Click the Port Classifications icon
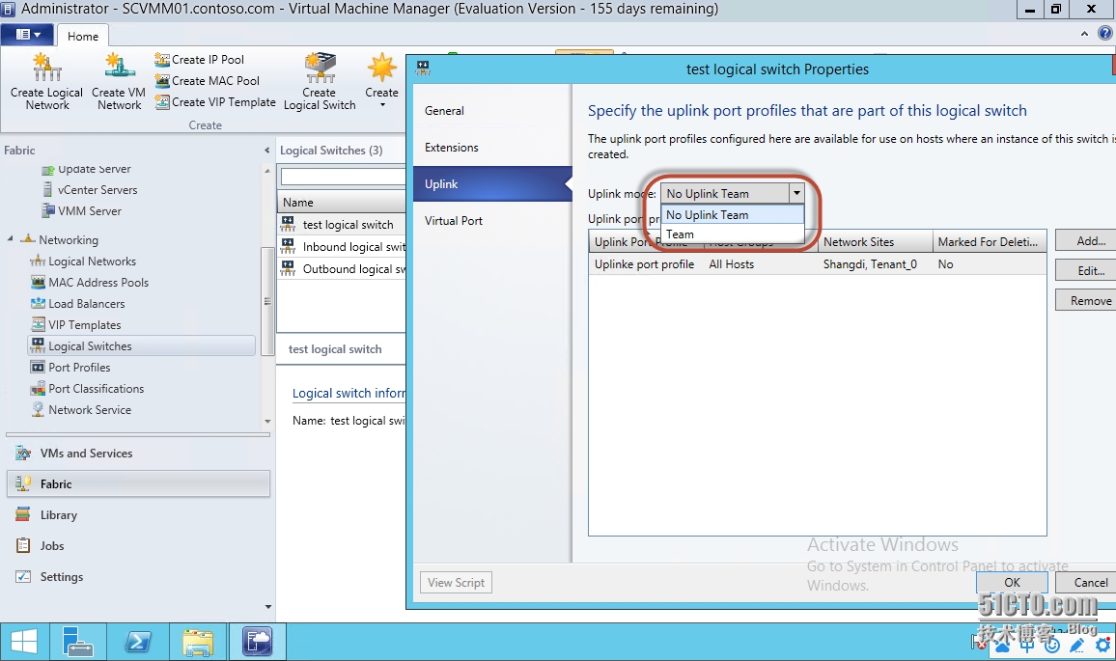 click(x=38, y=389)
